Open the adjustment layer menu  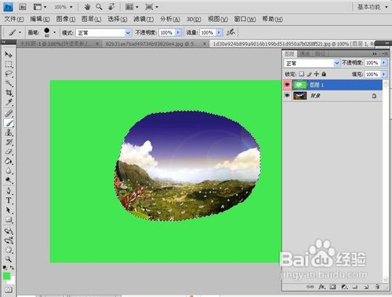(344, 287)
